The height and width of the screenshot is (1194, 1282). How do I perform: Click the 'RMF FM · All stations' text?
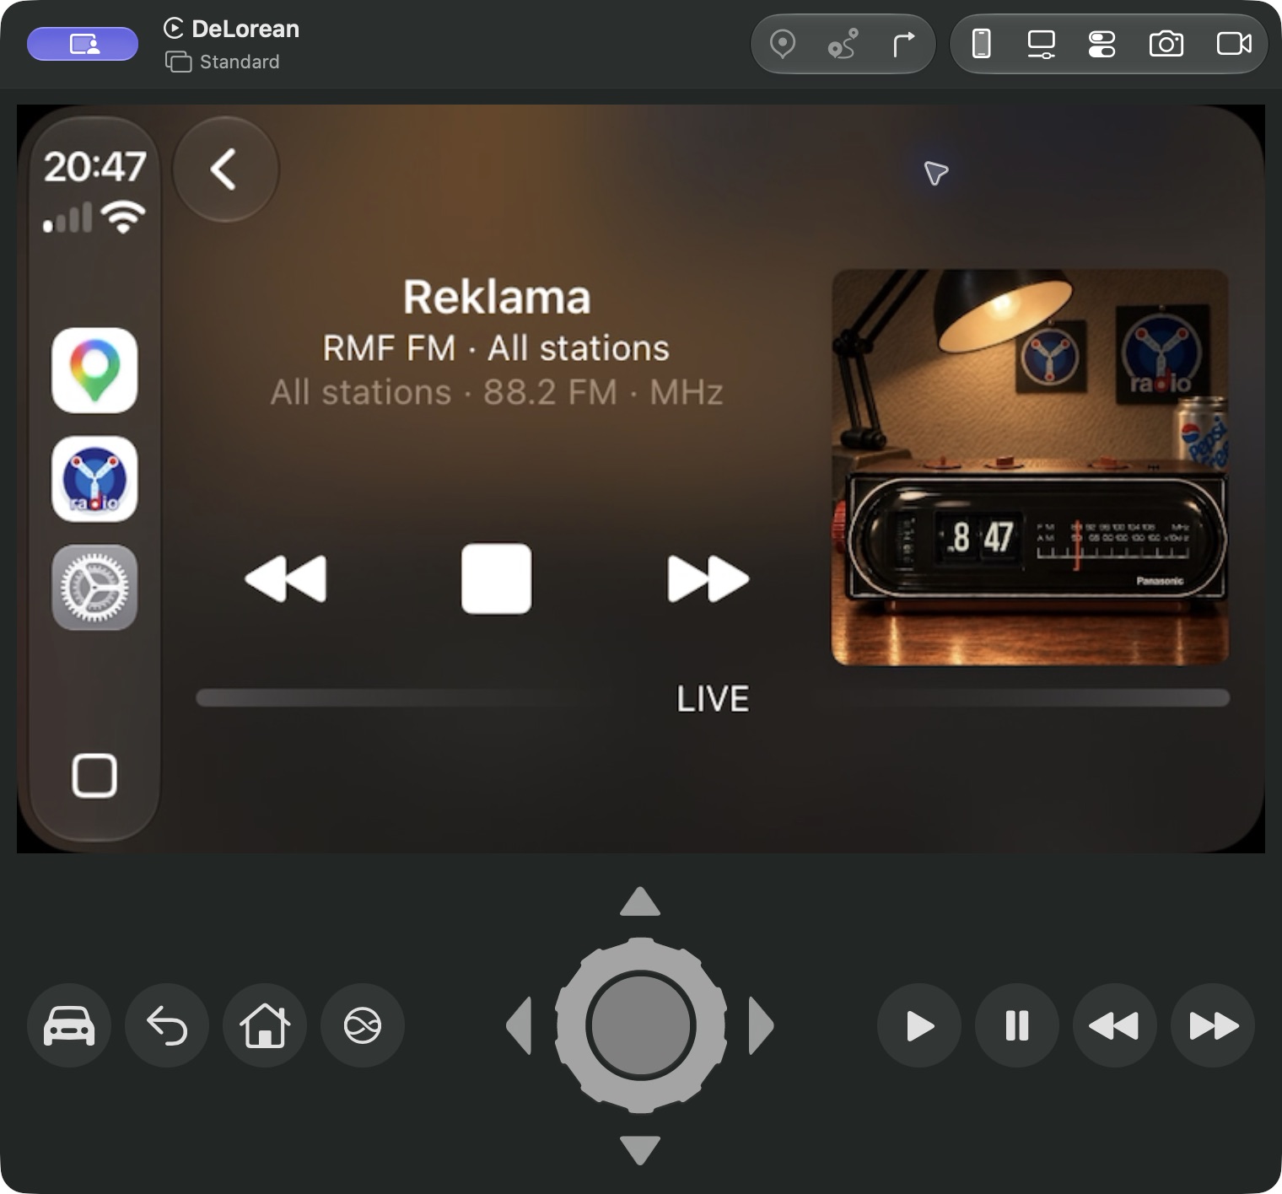pyautogui.click(x=496, y=348)
